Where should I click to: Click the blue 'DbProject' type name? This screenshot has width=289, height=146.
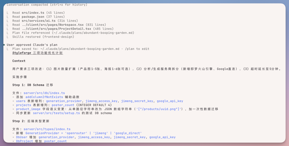click(x=25, y=141)
